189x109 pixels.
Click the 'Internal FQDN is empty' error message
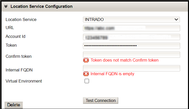(112, 74)
